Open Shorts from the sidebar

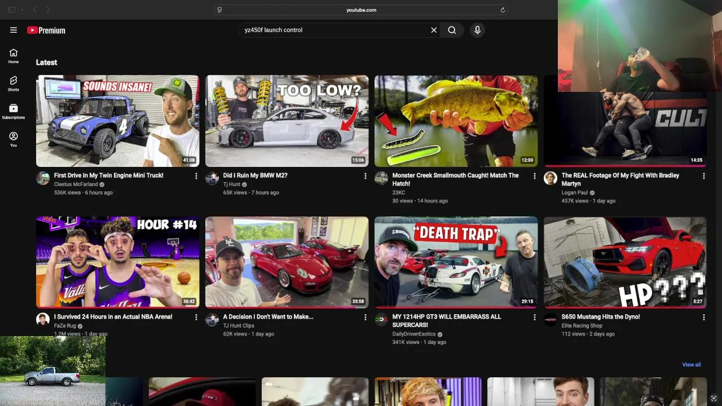14,83
